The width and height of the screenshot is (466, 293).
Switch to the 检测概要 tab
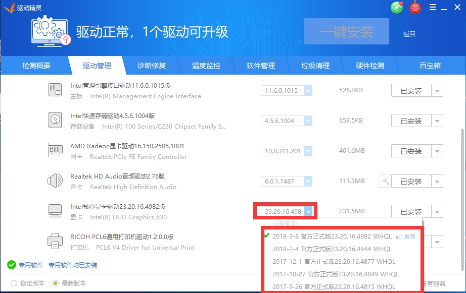click(x=36, y=66)
